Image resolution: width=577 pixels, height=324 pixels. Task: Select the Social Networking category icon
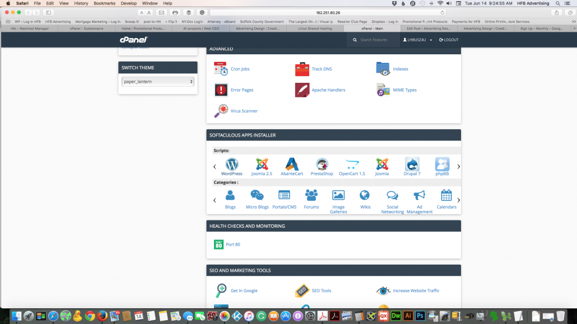[392, 196]
